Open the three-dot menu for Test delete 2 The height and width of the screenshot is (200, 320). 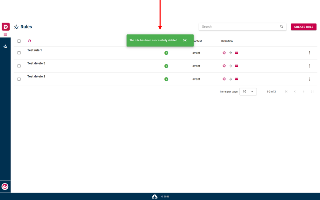pos(309,79)
